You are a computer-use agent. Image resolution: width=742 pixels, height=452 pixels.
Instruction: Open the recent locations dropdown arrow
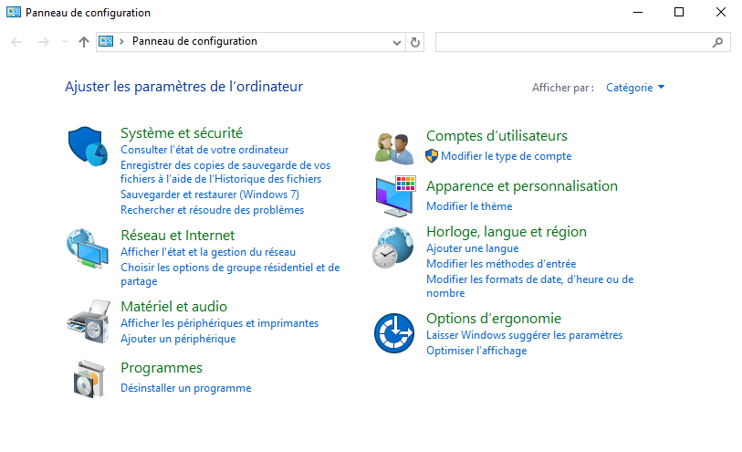pos(65,42)
